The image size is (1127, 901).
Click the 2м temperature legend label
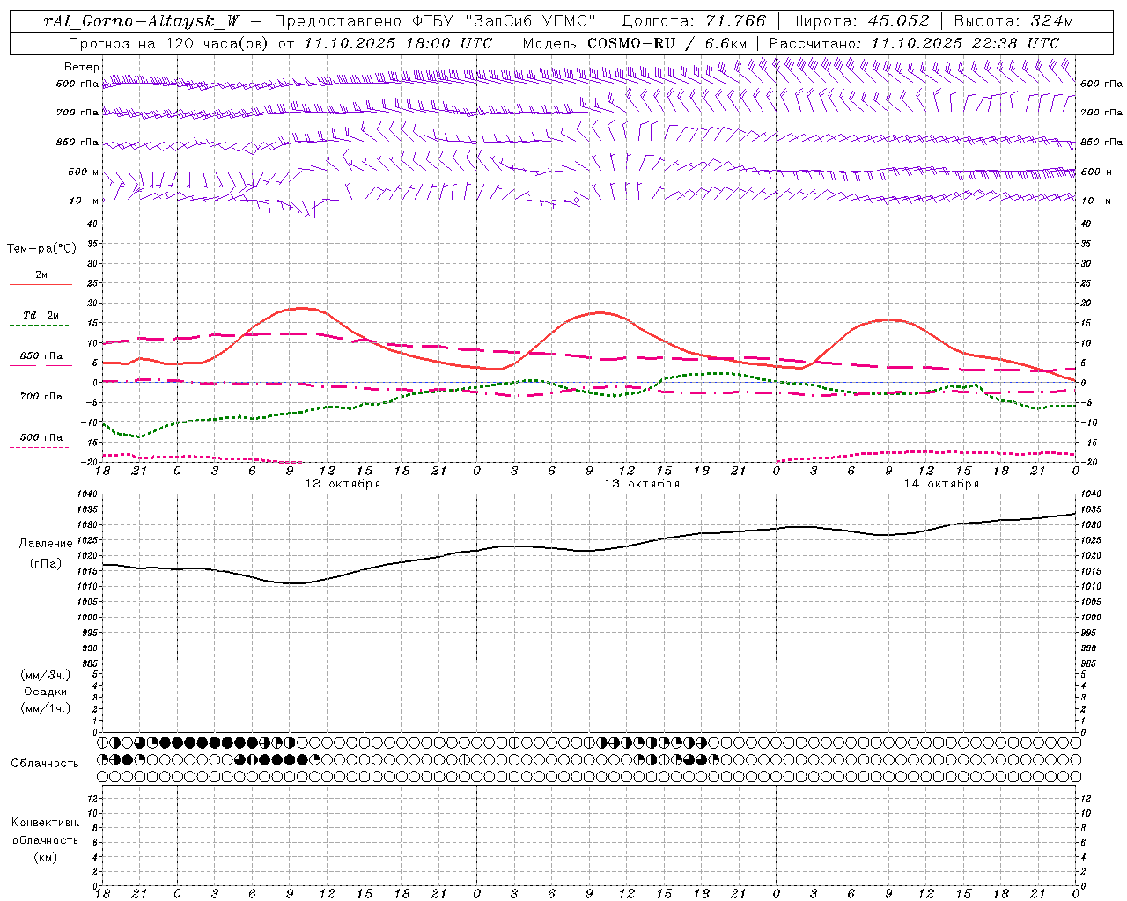(x=41, y=275)
